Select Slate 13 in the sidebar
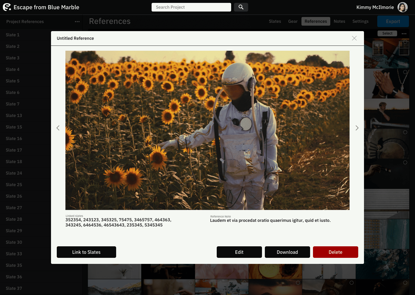The height and width of the screenshot is (295, 415). [x=14, y=116]
